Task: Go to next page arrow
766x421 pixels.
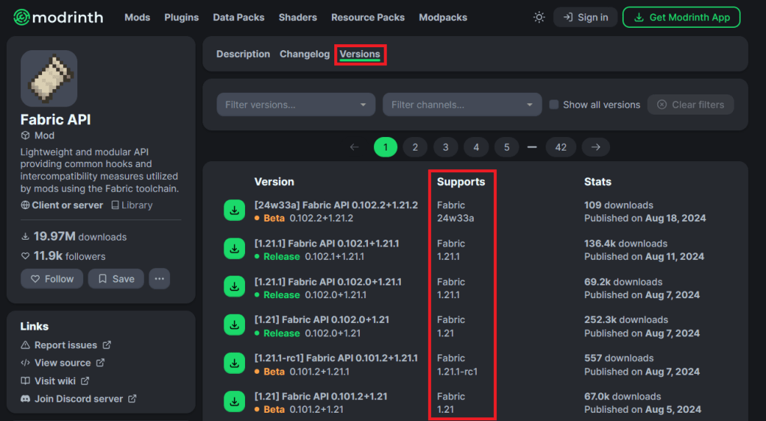Action: point(596,148)
